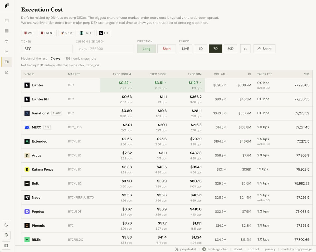Sort by the VENUE column header
The width and height of the screenshot is (316, 252).
pyautogui.click(x=29, y=74)
